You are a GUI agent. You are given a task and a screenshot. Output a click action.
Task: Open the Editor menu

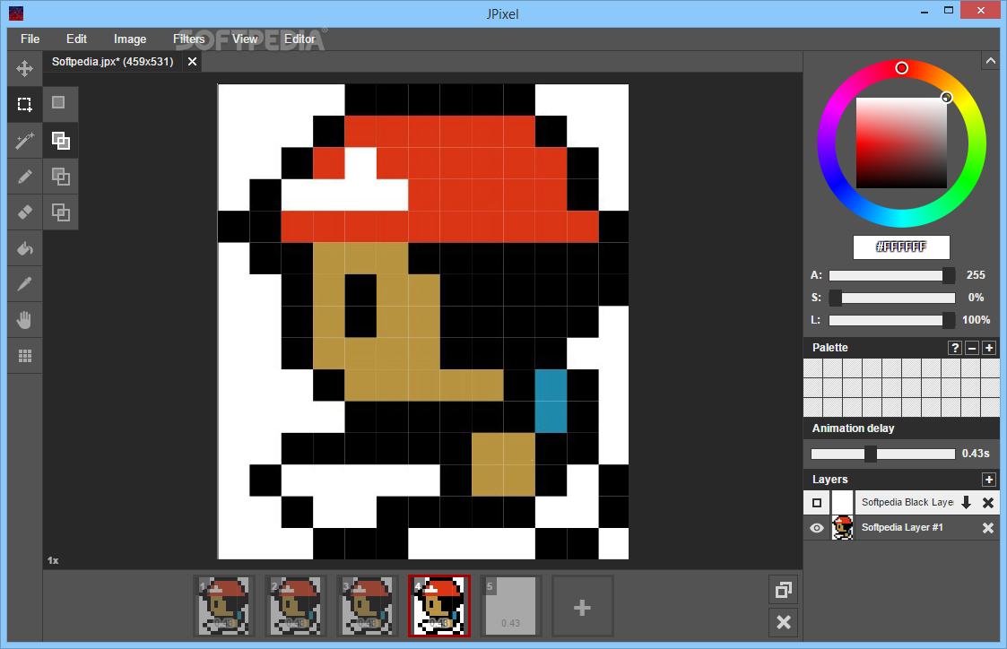299,39
